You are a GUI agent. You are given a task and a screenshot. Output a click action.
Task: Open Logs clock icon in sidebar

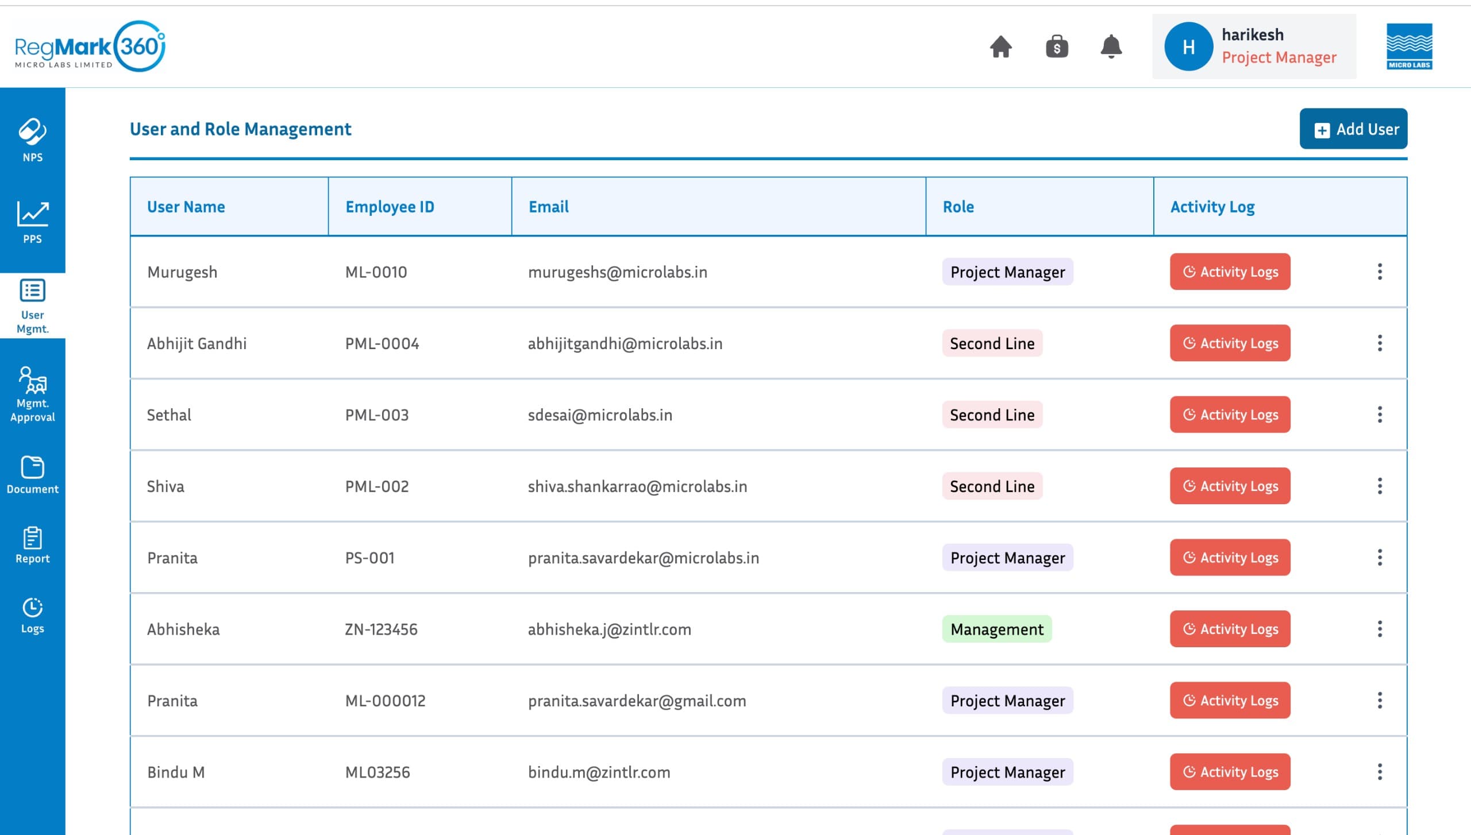[x=33, y=615]
